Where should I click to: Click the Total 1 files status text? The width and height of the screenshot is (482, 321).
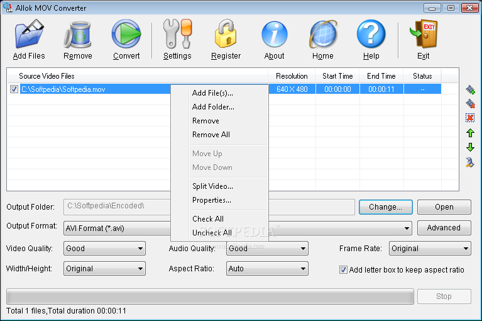coord(66,311)
